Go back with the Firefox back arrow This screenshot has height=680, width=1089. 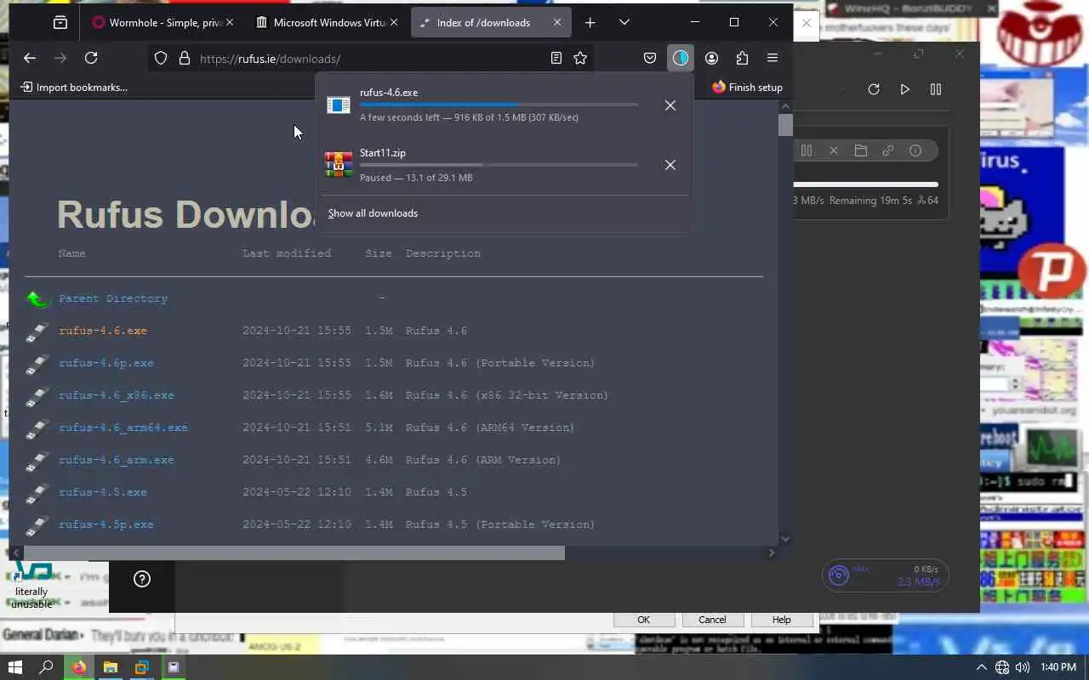(x=30, y=58)
